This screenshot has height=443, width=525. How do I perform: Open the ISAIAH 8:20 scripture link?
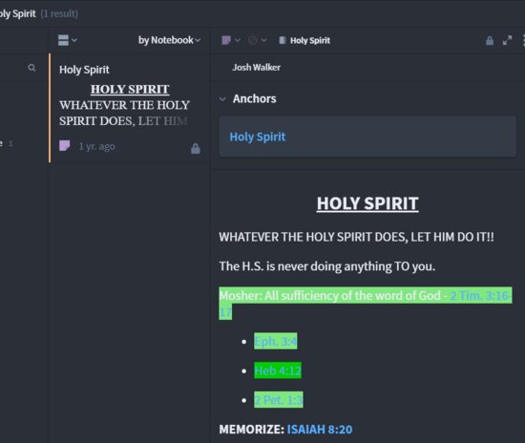point(320,430)
